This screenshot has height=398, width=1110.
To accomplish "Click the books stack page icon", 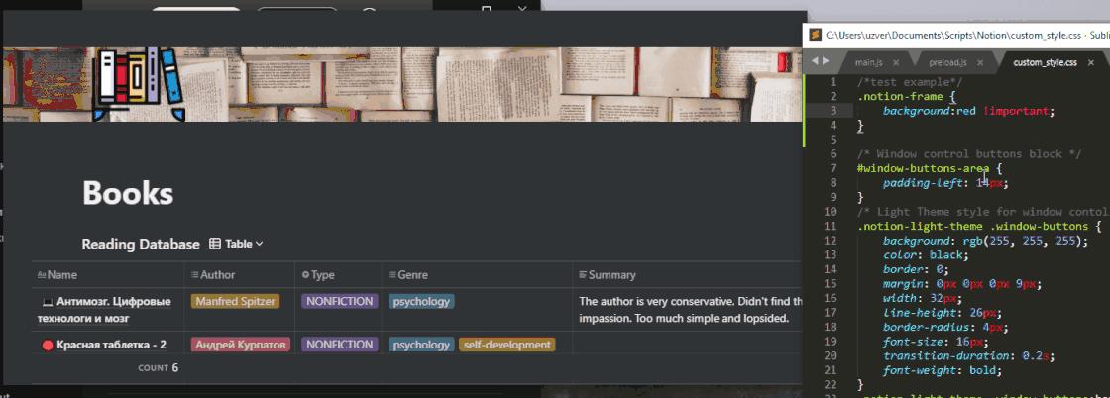I will click(x=138, y=83).
